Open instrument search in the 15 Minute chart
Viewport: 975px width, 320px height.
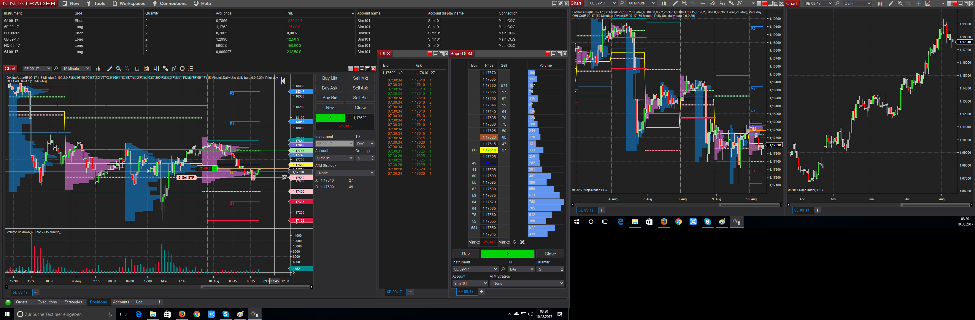point(56,68)
